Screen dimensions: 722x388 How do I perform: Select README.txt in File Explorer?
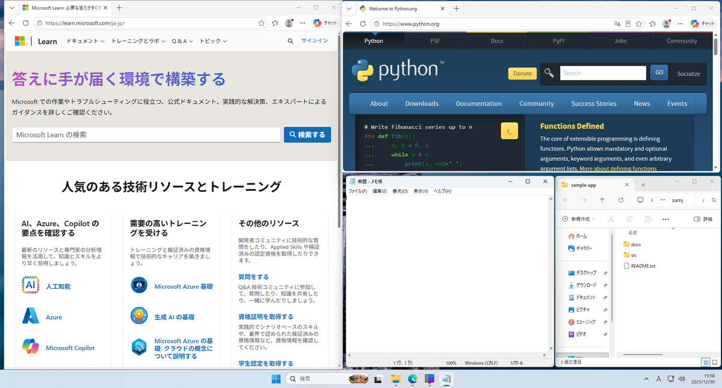[639, 266]
